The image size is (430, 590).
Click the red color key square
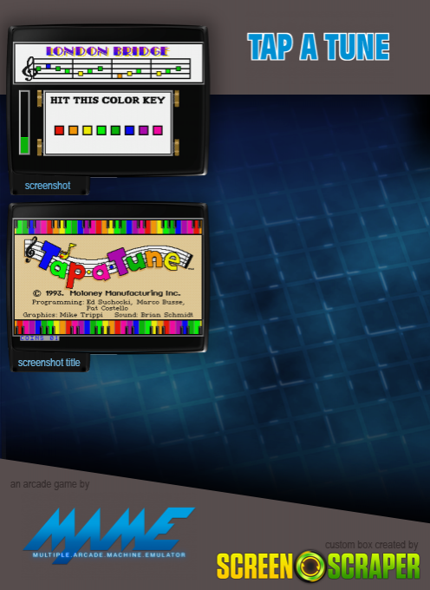[60, 130]
